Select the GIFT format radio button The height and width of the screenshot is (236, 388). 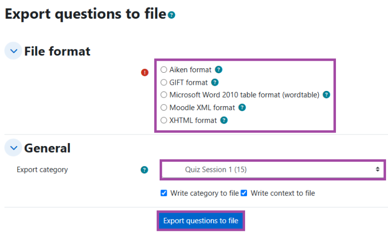pos(164,82)
